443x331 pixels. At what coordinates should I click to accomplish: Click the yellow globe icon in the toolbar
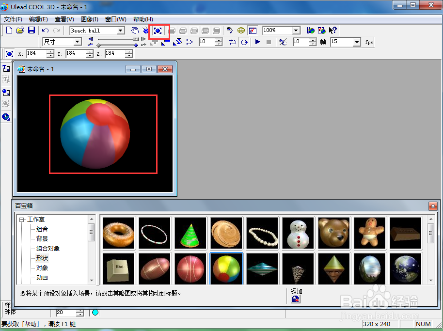(241, 30)
